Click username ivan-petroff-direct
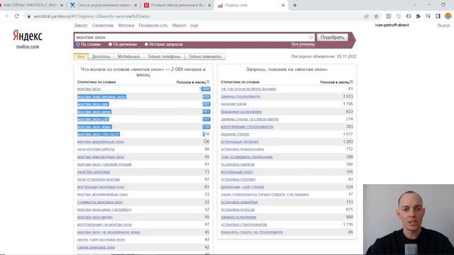Screen dimensions: 454x255 point(392,25)
